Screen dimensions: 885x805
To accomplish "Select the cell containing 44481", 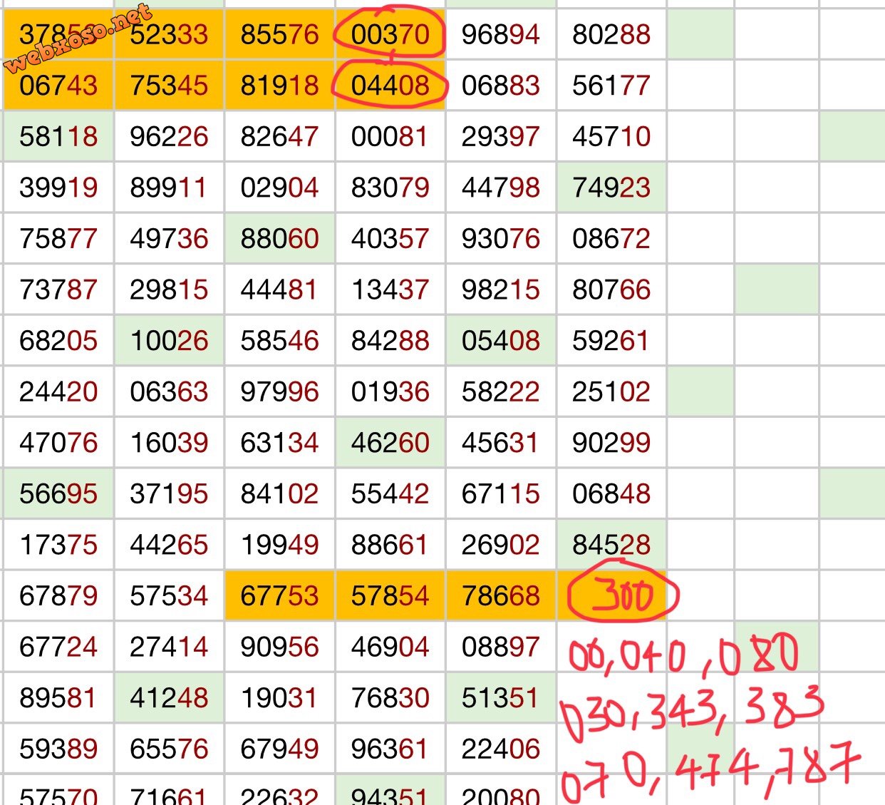I will click(x=280, y=289).
